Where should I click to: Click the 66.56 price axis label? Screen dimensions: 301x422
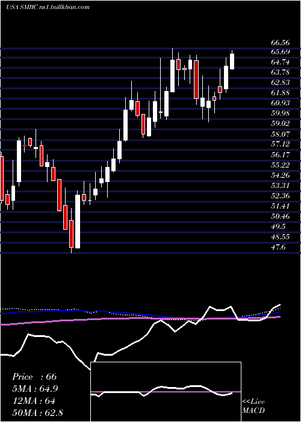[281, 43]
